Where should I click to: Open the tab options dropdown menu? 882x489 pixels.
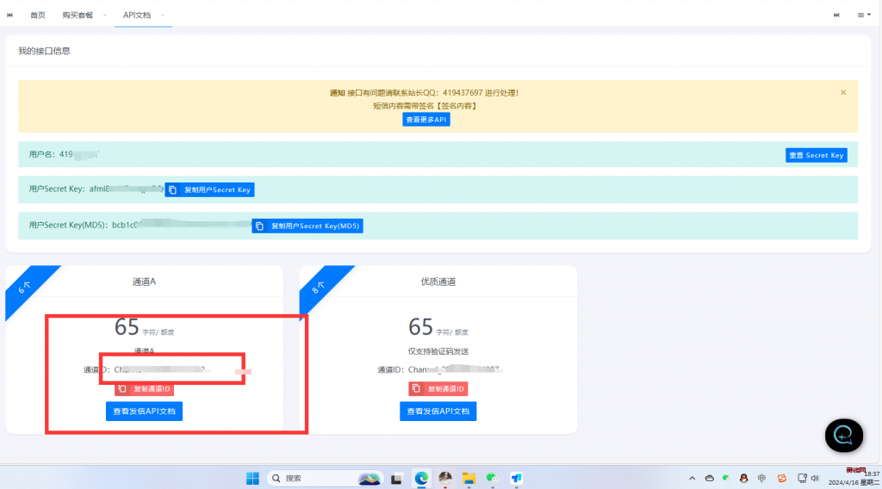click(863, 15)
